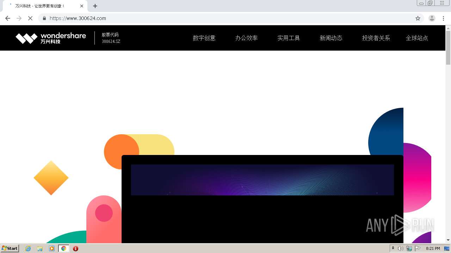Click the show desktop tray icon
The width and height of the screenshot is (451, 253).
447,248
